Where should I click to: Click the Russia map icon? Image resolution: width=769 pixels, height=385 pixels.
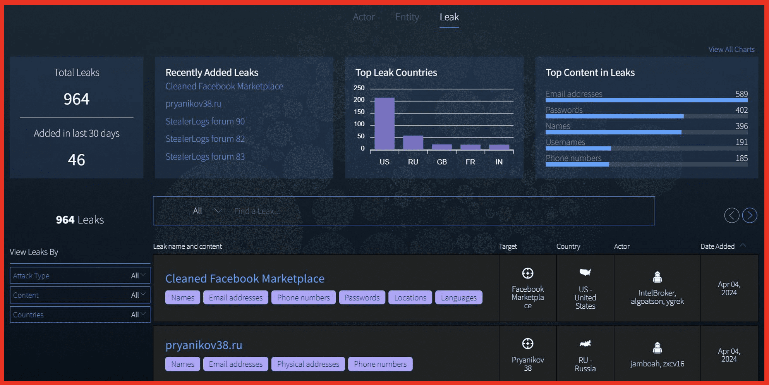pyautogui.click(x=585, y=344)
